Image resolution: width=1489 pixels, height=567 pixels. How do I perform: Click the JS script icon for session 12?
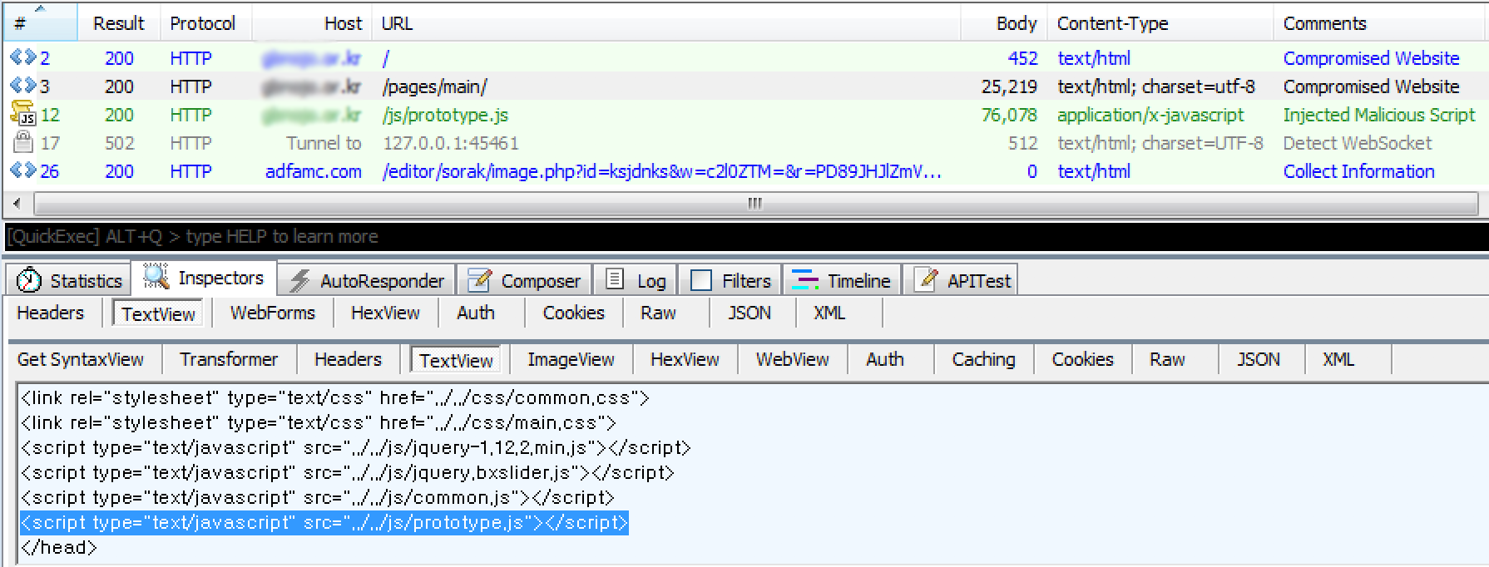pos(22,114)
